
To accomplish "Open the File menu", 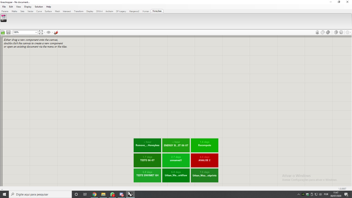I will [4, 7].
